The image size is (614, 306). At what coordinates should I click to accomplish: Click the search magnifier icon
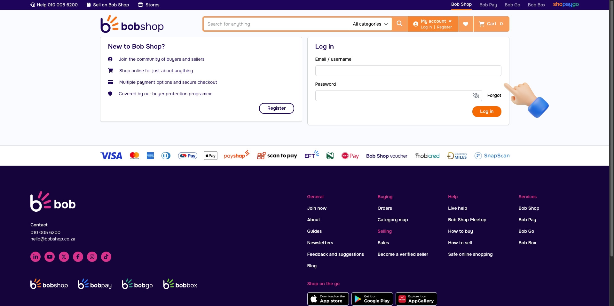click(399, 24)
